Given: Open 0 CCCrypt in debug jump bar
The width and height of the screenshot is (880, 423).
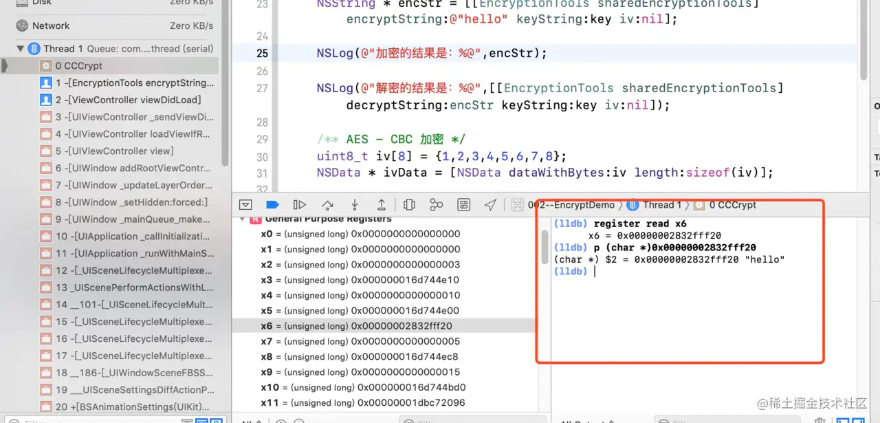Looking at the screenshot, I should click(725, 205).
